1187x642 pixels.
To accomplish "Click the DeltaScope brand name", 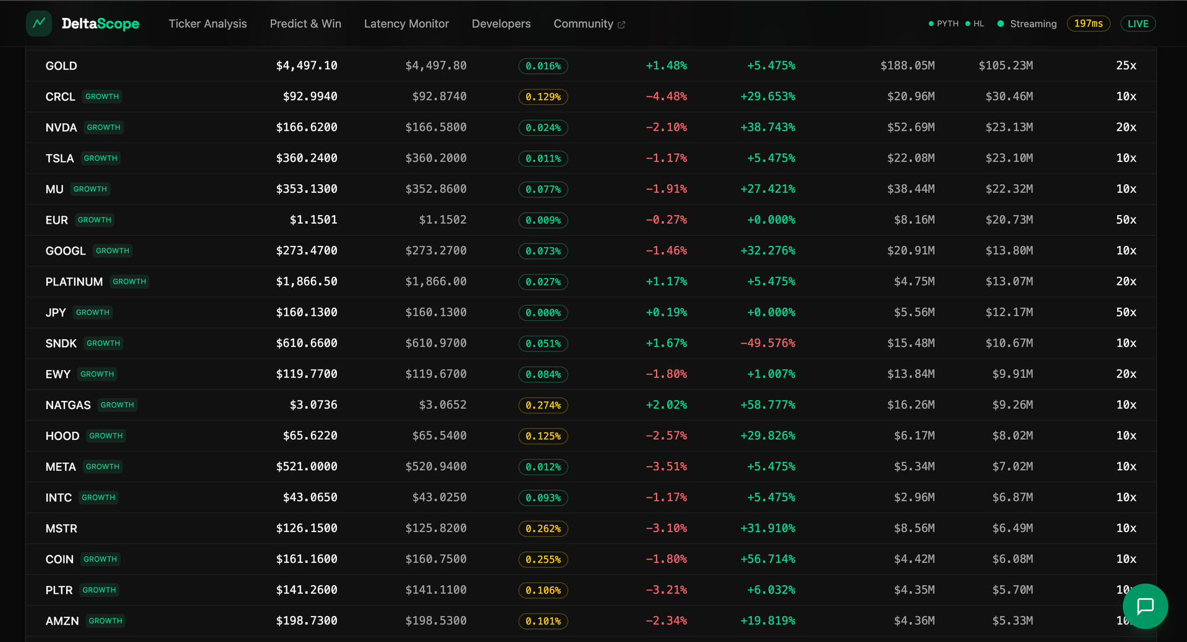I will click(100, 23).
